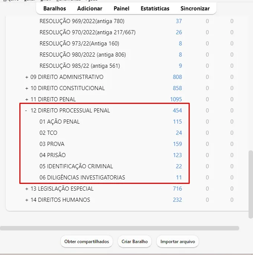Screen dimensions: 253x255
Task: Select the 11 DIREITO PENAL deck name
Action: pyautogui.click(x=53, y=99)
